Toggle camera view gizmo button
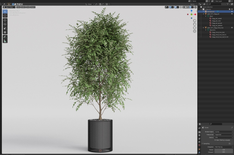Screen dimensions: 234x155 (x=195, y=28)
